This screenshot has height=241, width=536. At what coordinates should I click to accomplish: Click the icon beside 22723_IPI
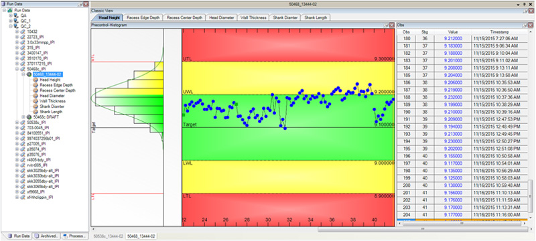click(x=23, y=37)
